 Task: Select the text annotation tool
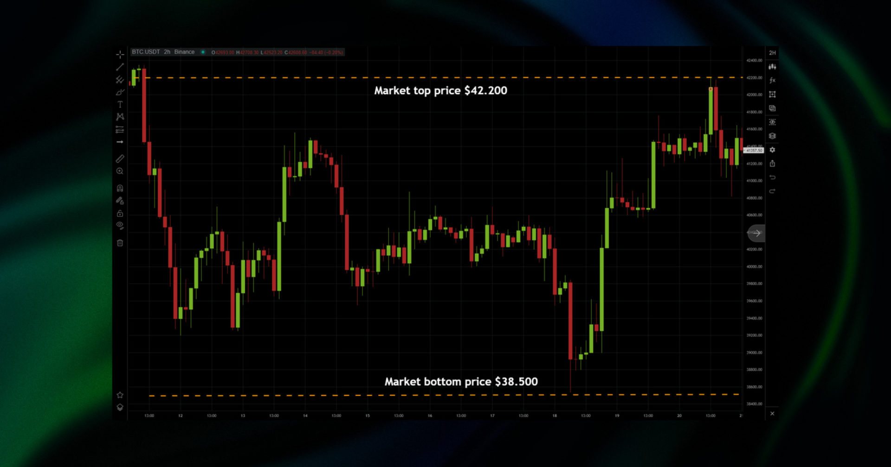(x=120, y=105)
